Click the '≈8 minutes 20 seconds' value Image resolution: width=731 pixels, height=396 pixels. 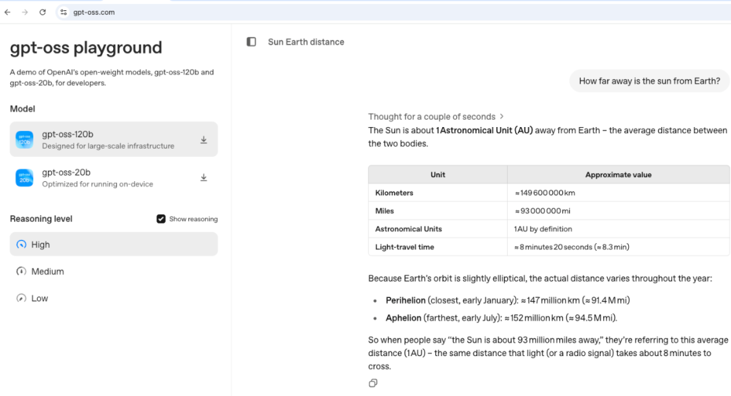tap(553, 247)
